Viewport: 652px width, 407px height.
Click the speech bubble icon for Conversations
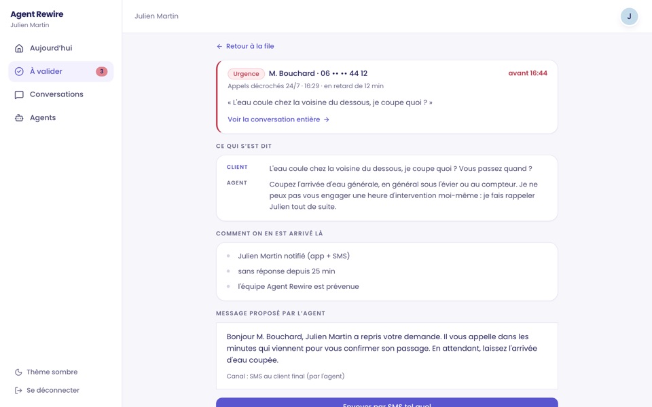coord(19,95)
